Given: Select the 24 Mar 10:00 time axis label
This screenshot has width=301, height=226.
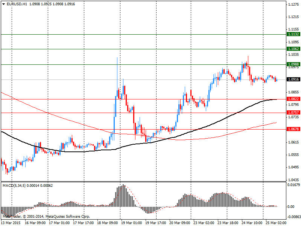Looking at the screenshot, I should [x=252, y=223].
